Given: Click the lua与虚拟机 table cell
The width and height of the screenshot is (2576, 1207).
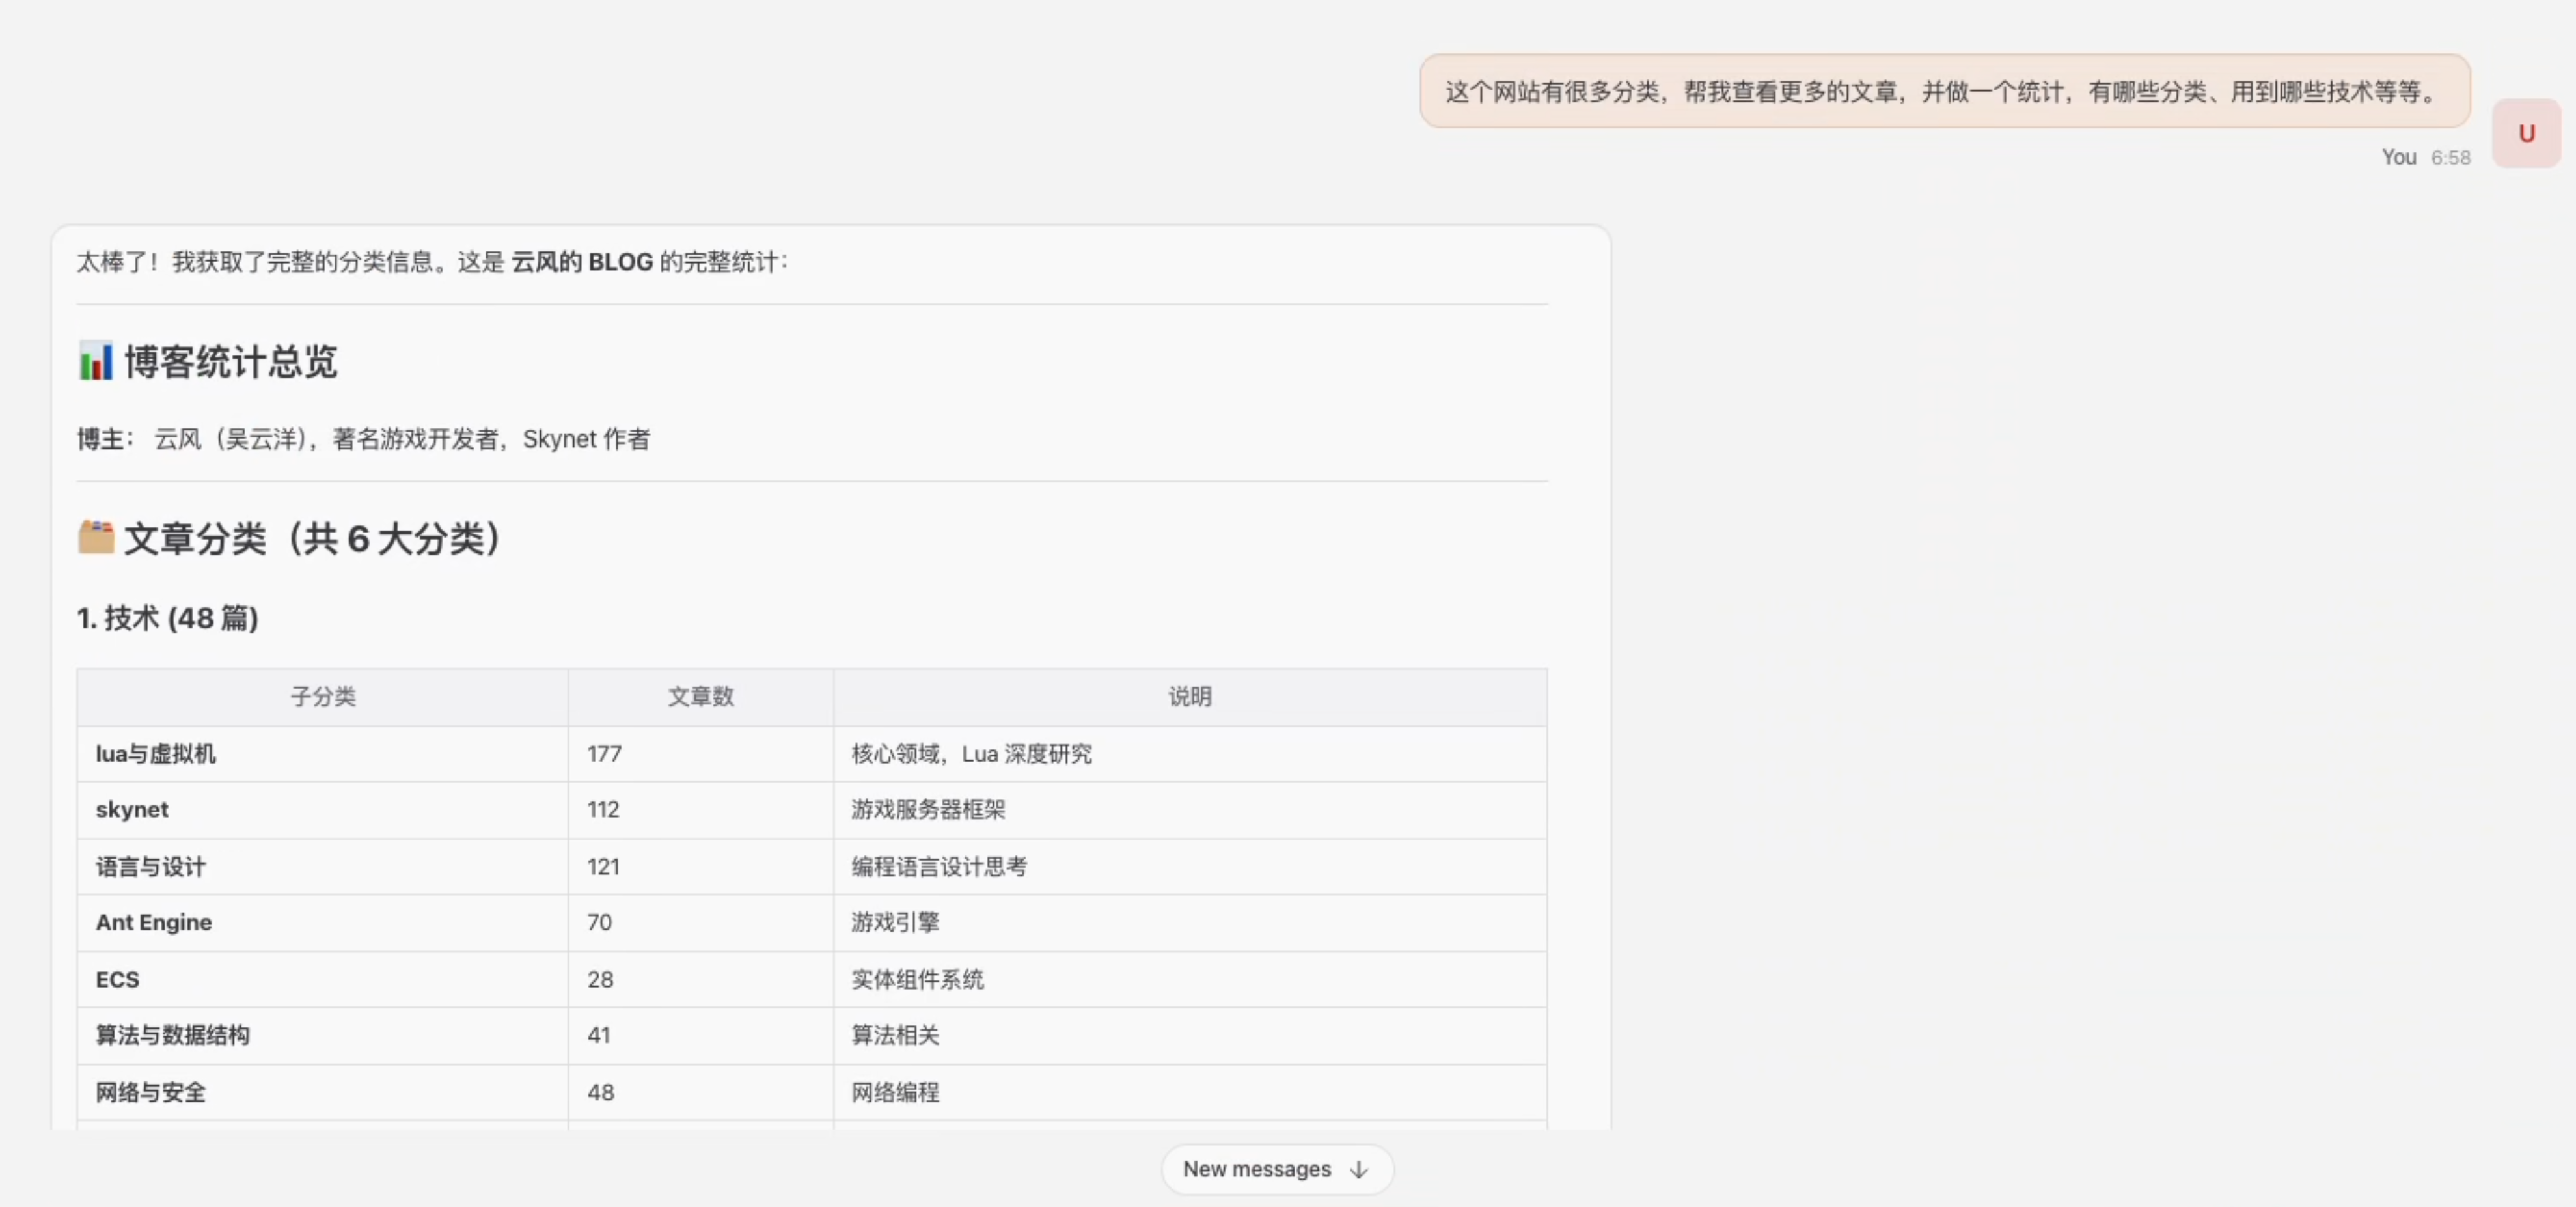Looking at the screenshot, I should pyautogui.click(x=156, y=754).
